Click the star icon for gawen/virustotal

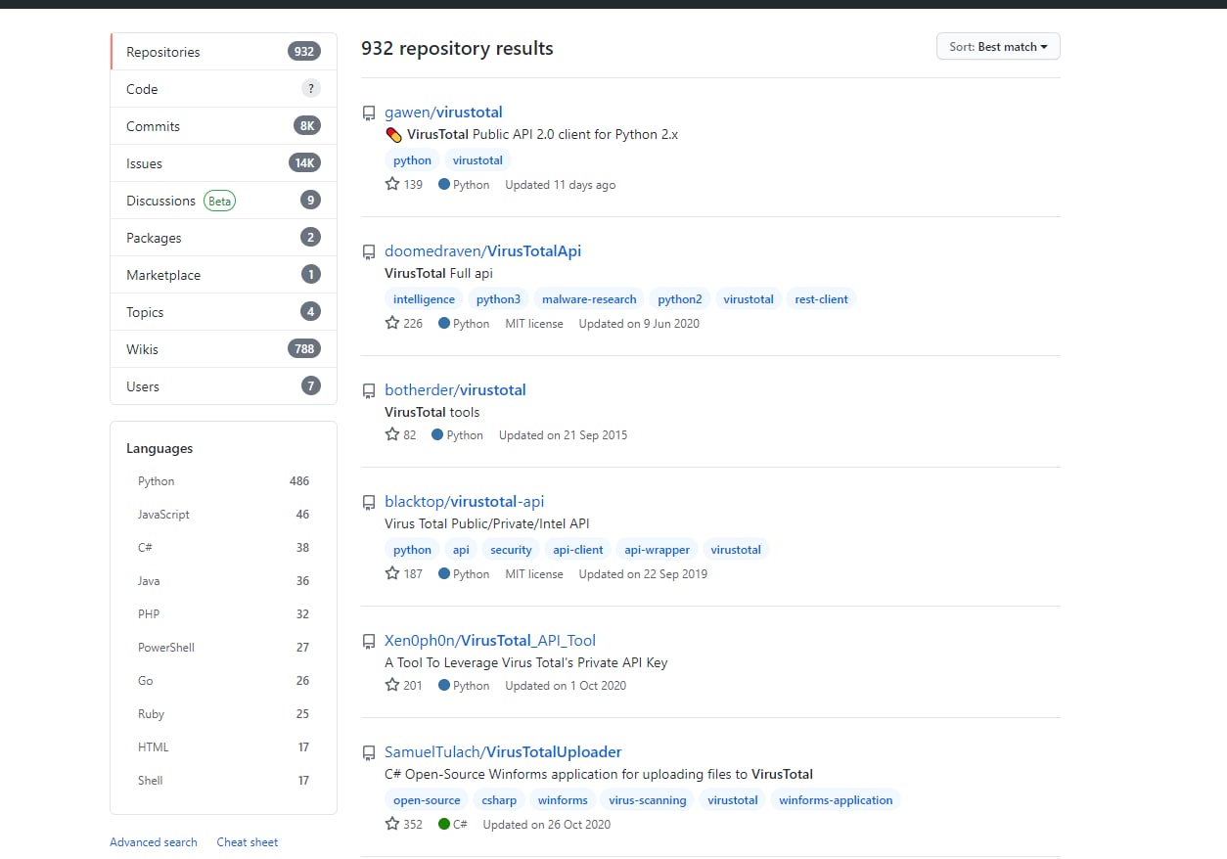(392, 184)
